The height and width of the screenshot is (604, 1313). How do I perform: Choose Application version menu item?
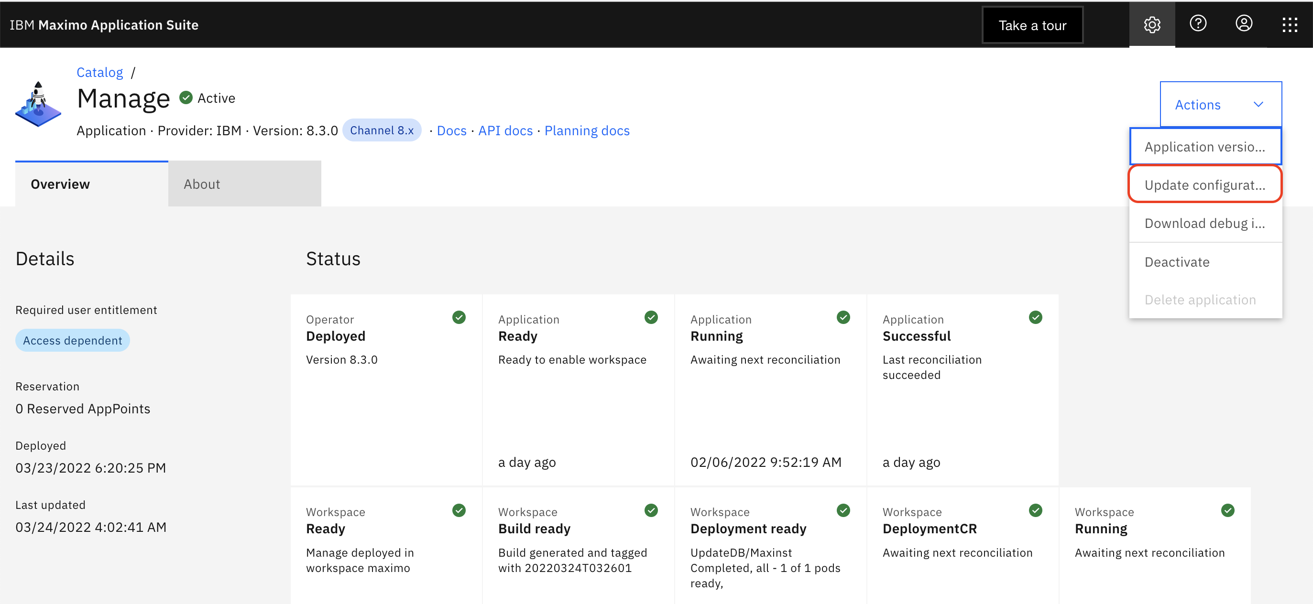(1204, 147)
